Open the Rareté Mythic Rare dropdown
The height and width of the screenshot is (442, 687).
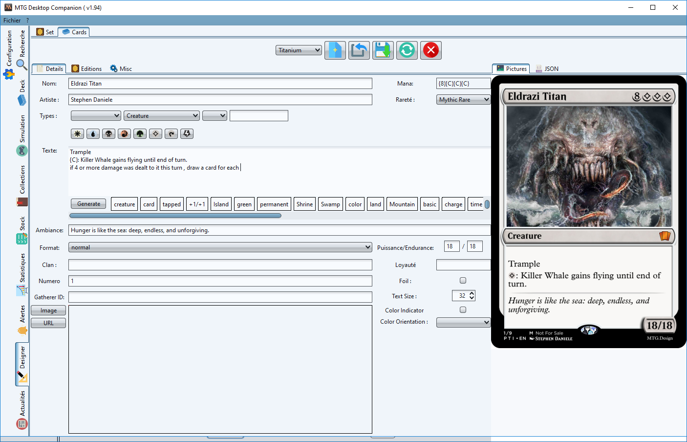pos(463,100)
